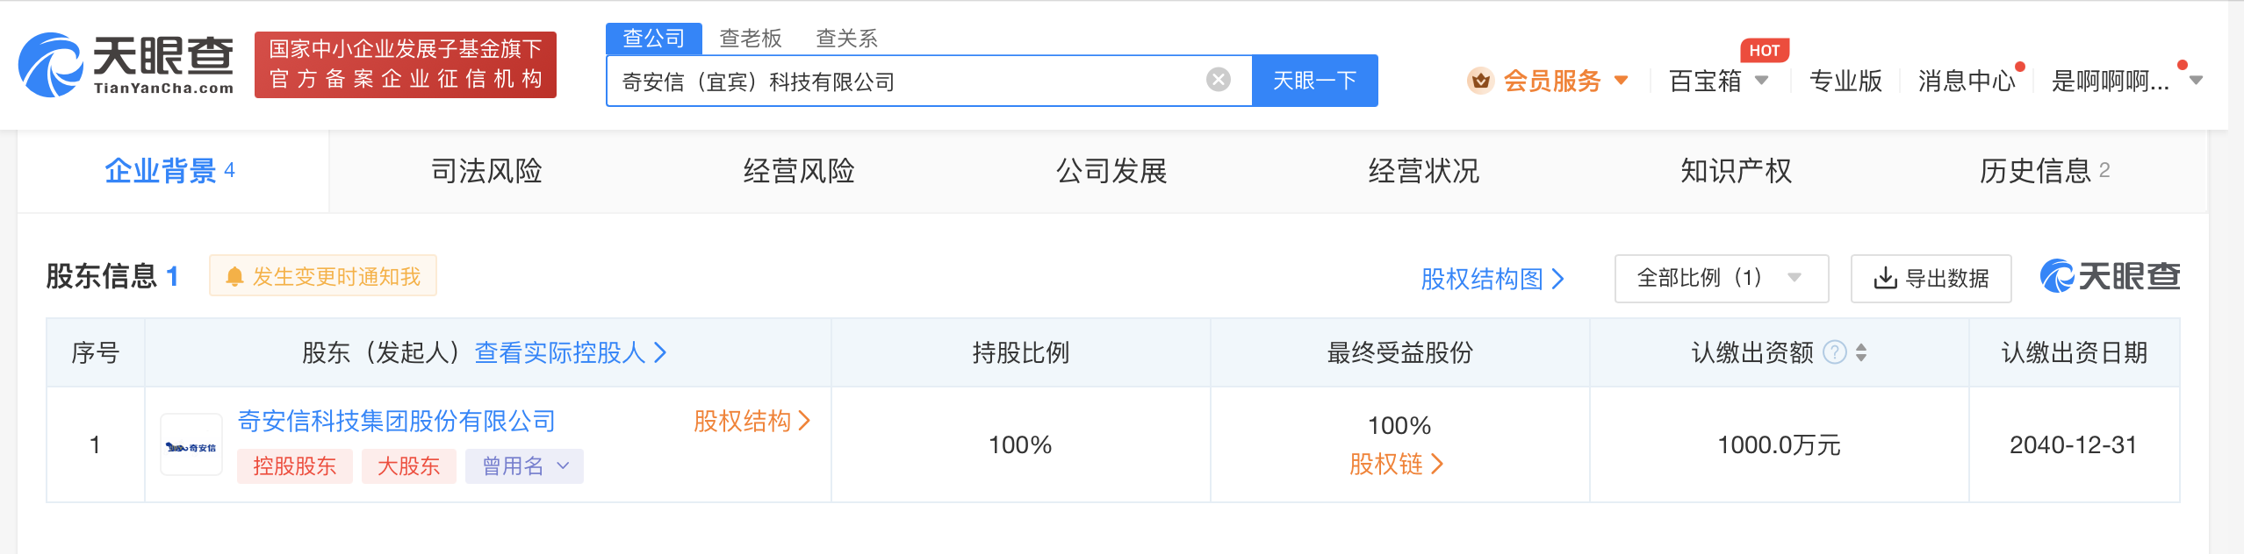
Task: Click the 最终受益股份 column header
Action: click(x=1399, y=352)
